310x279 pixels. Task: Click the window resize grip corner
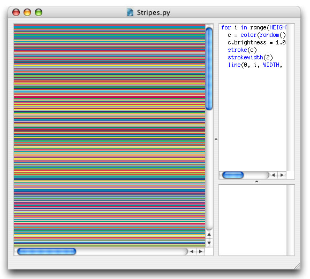[297, 266]
